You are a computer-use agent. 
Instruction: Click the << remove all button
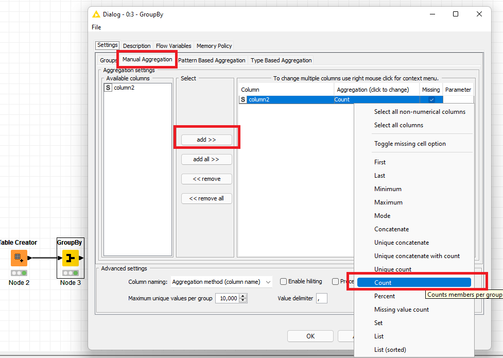pyautogui.click(x=206, y=198)
